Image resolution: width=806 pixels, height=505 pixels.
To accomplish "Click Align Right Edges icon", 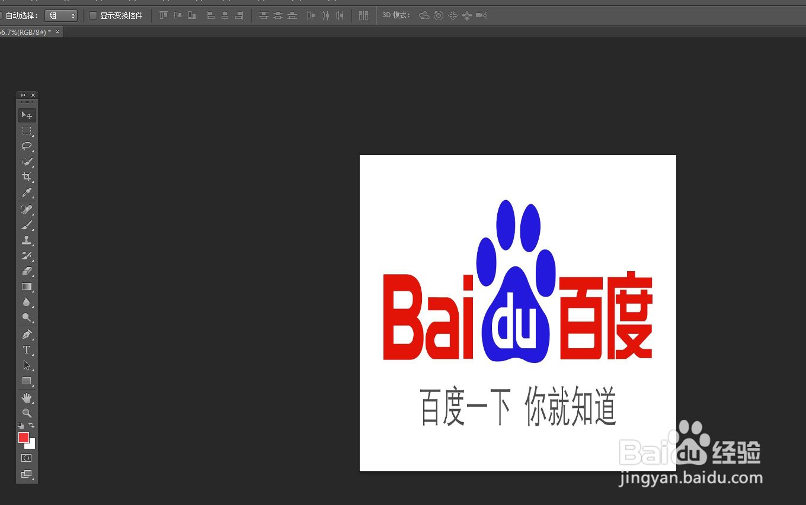I will tap(239, 15).
